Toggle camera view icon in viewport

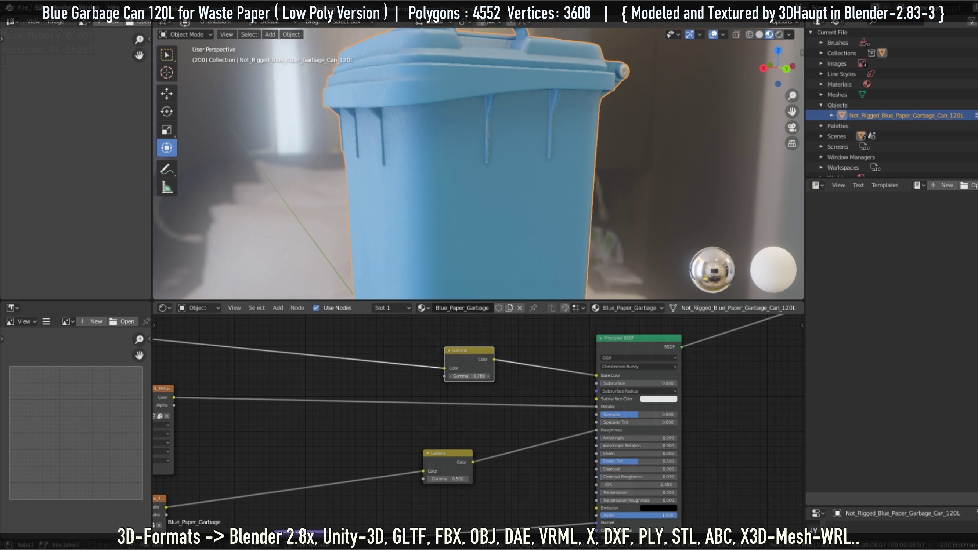pos(792,127)
